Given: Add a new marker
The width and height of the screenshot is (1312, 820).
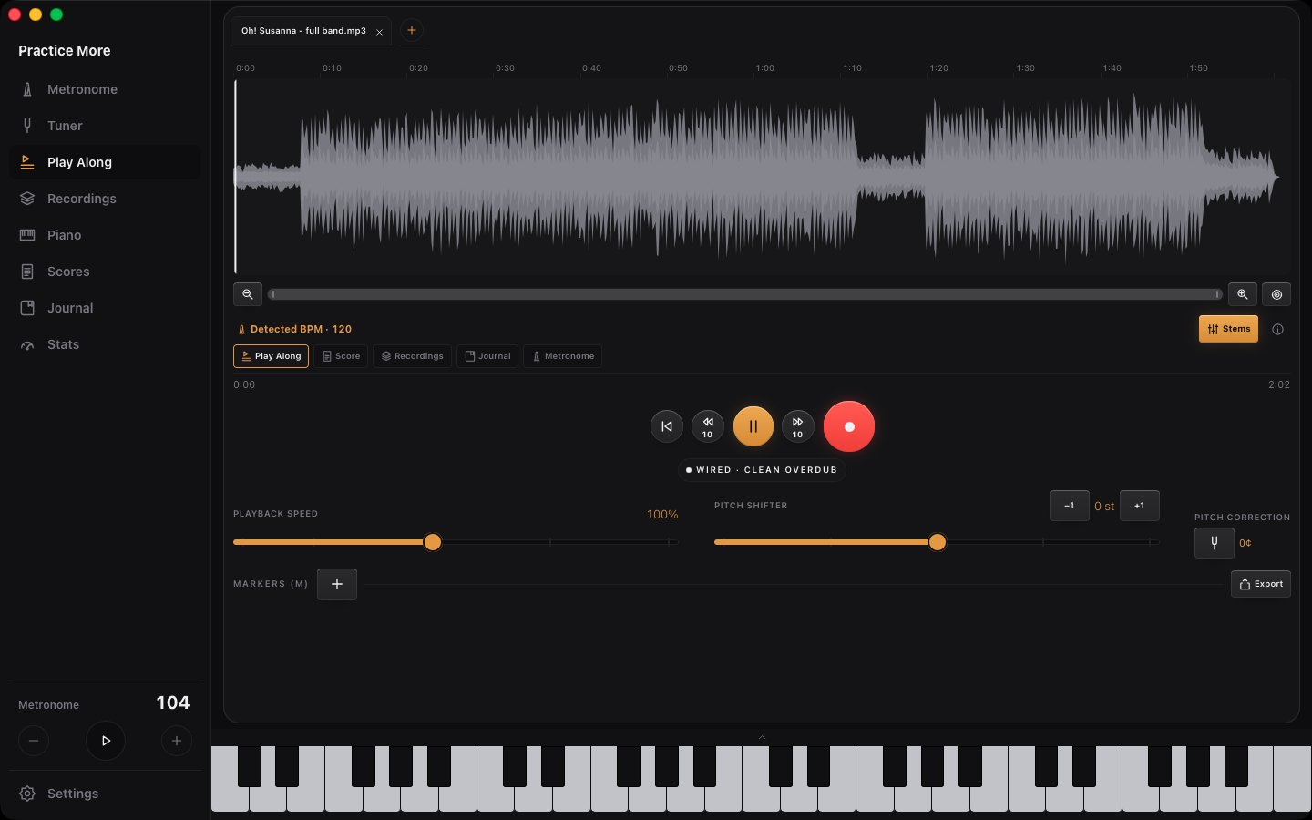Looking at the screenshot, I should [x=337, y=584].
